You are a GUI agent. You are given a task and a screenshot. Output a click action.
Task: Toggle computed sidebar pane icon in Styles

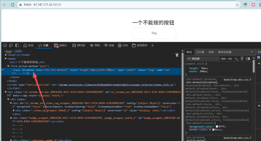tap(248, 59)
